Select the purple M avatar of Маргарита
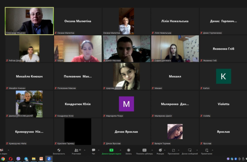Viewport: 247px width, 162px height. (x=126, y=104)
